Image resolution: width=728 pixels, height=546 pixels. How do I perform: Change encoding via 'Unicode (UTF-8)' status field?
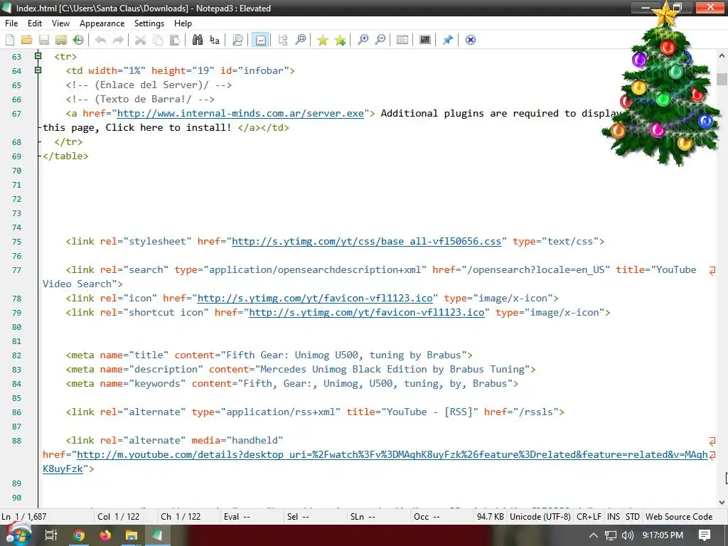[x=540, y=517]
